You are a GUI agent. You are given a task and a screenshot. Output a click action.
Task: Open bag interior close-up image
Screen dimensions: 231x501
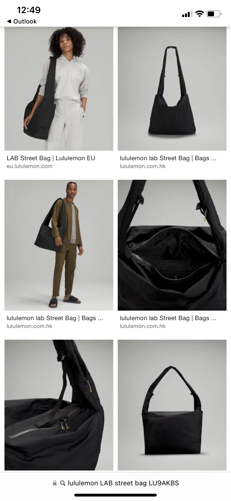coord(172,245)
